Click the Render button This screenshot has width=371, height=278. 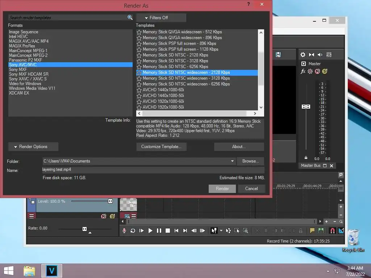click(222, 188)
